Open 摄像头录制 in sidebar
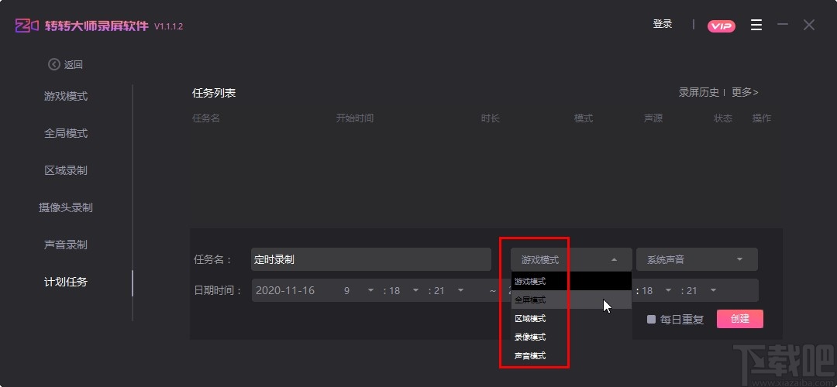Screen dimensions: 837x387 (66, 207)
